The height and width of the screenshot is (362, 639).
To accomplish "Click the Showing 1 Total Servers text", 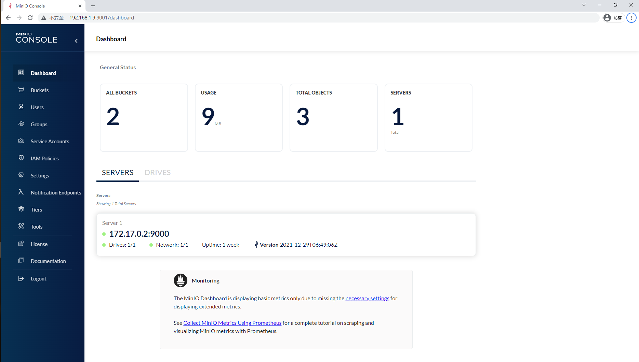I will pos(116,204).
